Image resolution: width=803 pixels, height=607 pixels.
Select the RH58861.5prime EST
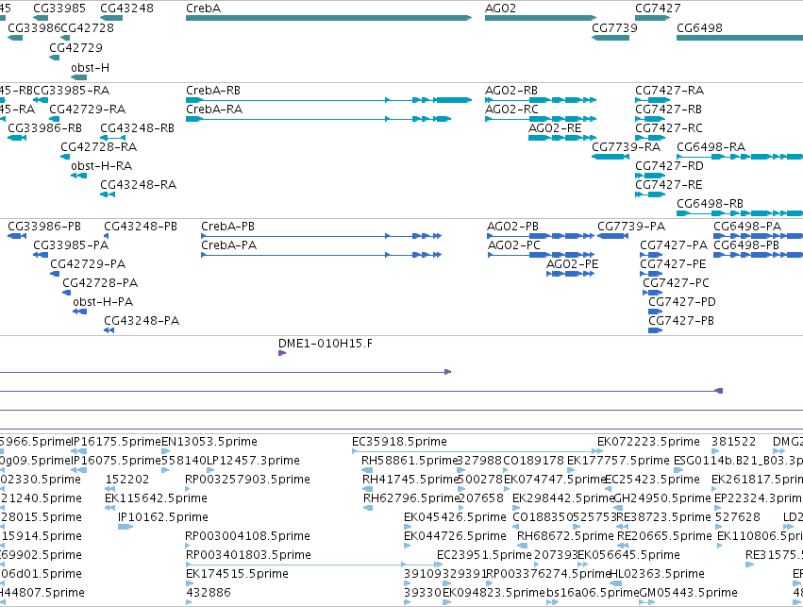(x=367, y=470)
